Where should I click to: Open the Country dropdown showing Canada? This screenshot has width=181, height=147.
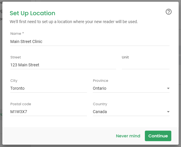131,112
